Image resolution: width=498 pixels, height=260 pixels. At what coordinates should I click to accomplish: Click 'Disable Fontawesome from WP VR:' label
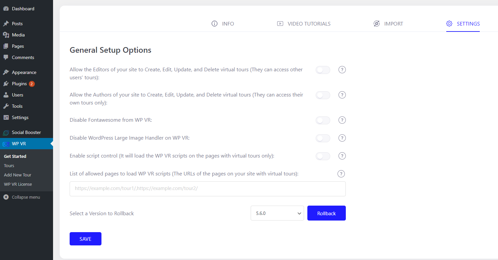[111, 120]
